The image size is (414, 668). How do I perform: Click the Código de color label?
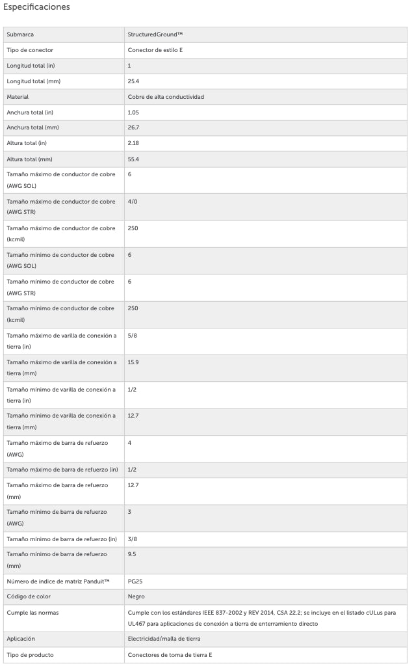point(29,596)
